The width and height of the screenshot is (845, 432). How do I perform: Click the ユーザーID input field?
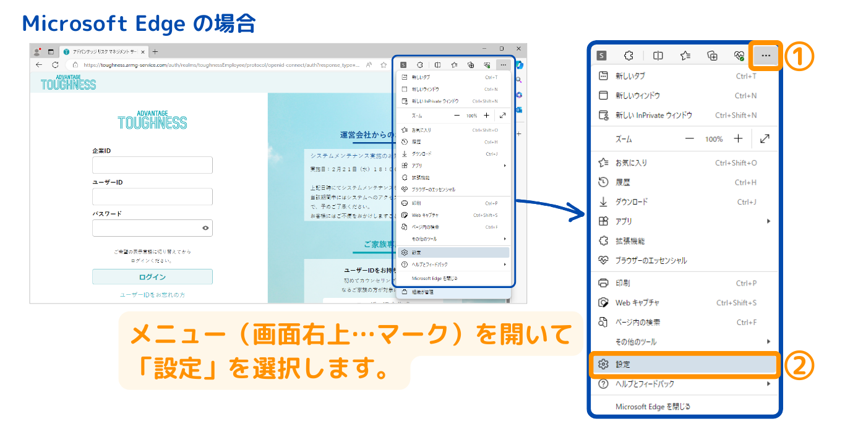tap(152, 197)
